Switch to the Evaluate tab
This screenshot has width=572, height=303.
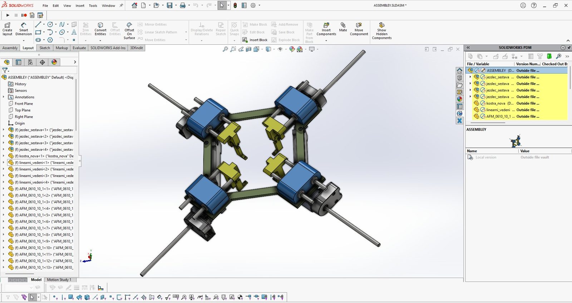pos(79,48)
